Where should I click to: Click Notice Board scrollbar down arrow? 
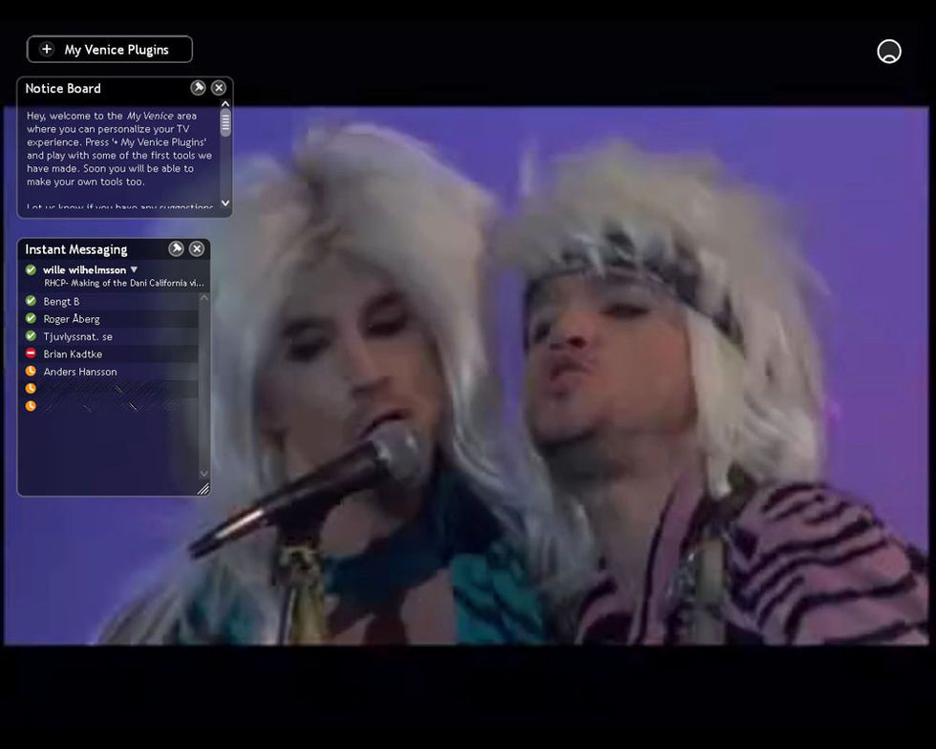(225, 203)
